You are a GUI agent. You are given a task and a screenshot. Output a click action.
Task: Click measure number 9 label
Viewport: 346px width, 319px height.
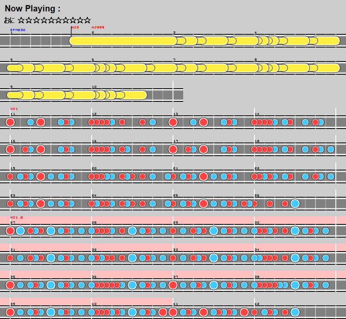pyautogui.click(x=11, y=87)
